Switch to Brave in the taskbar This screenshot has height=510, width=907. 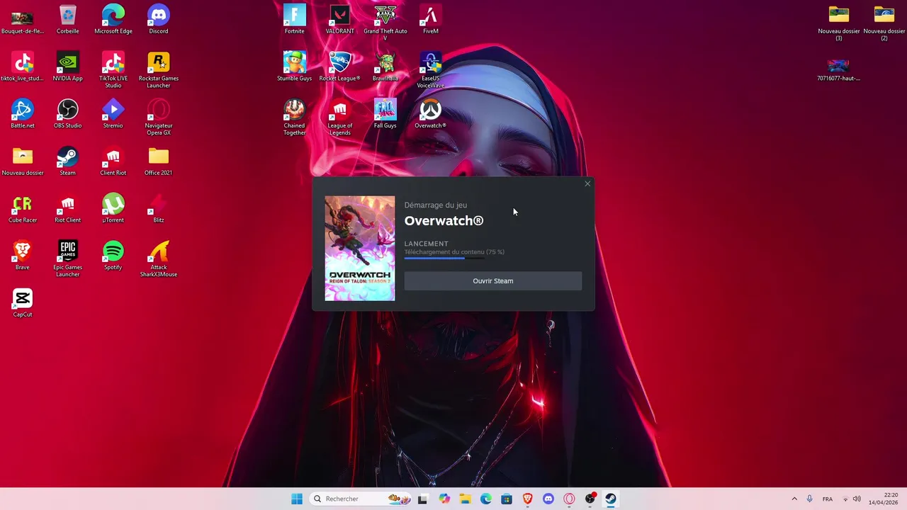(x=527, y=499)
